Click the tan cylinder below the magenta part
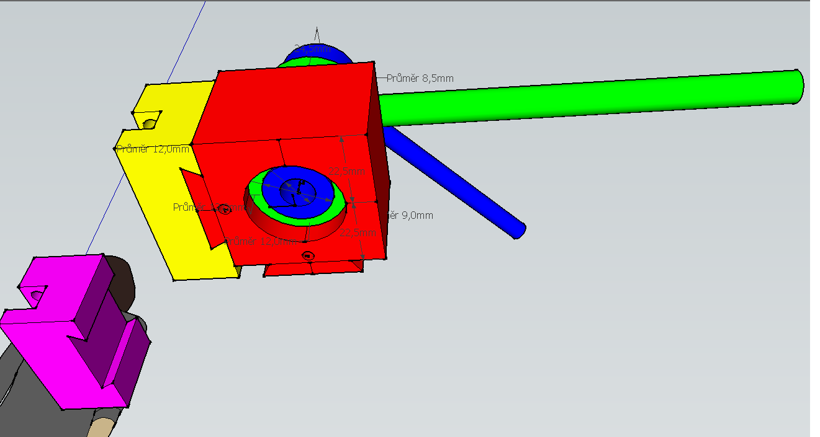Image resolution: width=820 pixels, height=437 pixels. pos(102,428)
